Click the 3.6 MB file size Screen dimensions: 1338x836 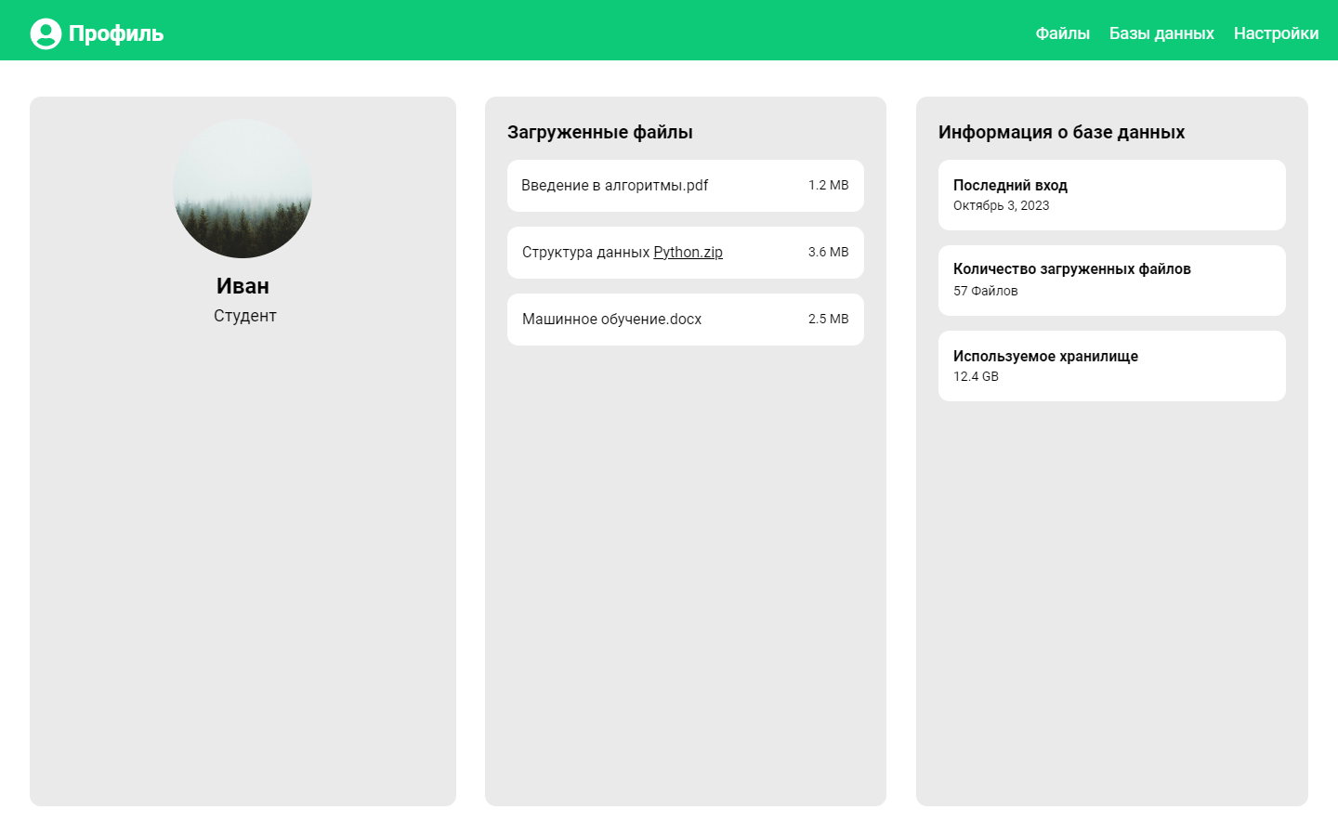point(828,252)
